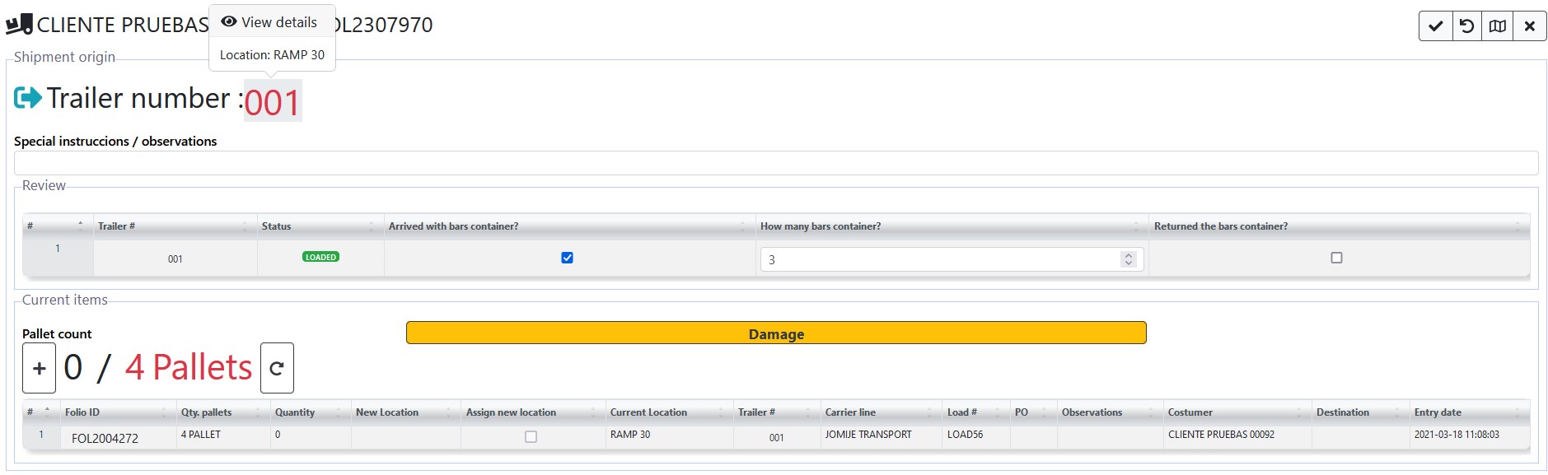The width and height of the screenshot is (1548, 475).
Task: Tick Assign new location checkbox for FOL2004272
Action: (x=531, y=437)
